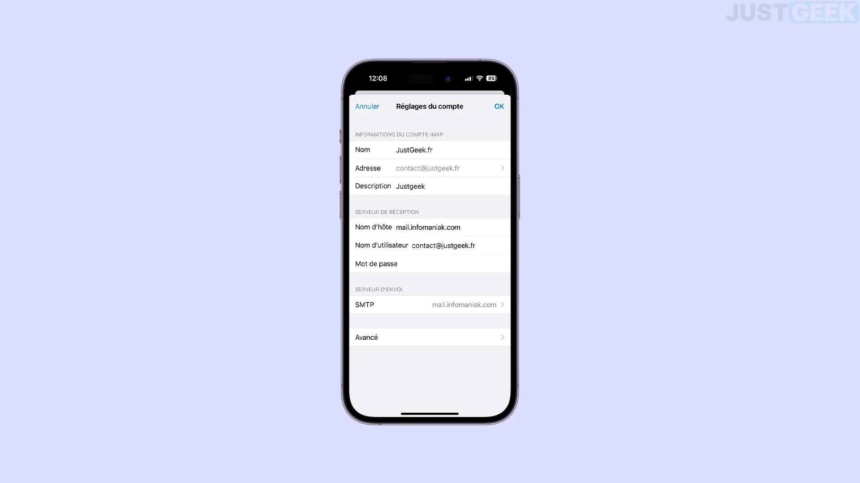Click Annuler to discard changes
860x483 pixels.
[x=367, y=106]
